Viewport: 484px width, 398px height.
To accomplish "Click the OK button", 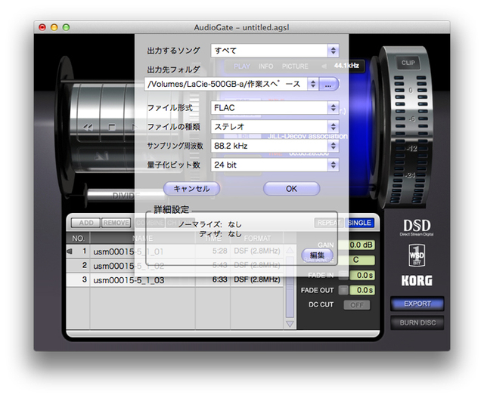I will [291, 189].
